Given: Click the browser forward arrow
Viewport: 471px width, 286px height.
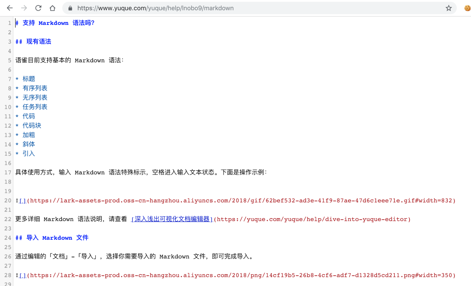Looking at the screenshot, I should [x=24, y=8].
